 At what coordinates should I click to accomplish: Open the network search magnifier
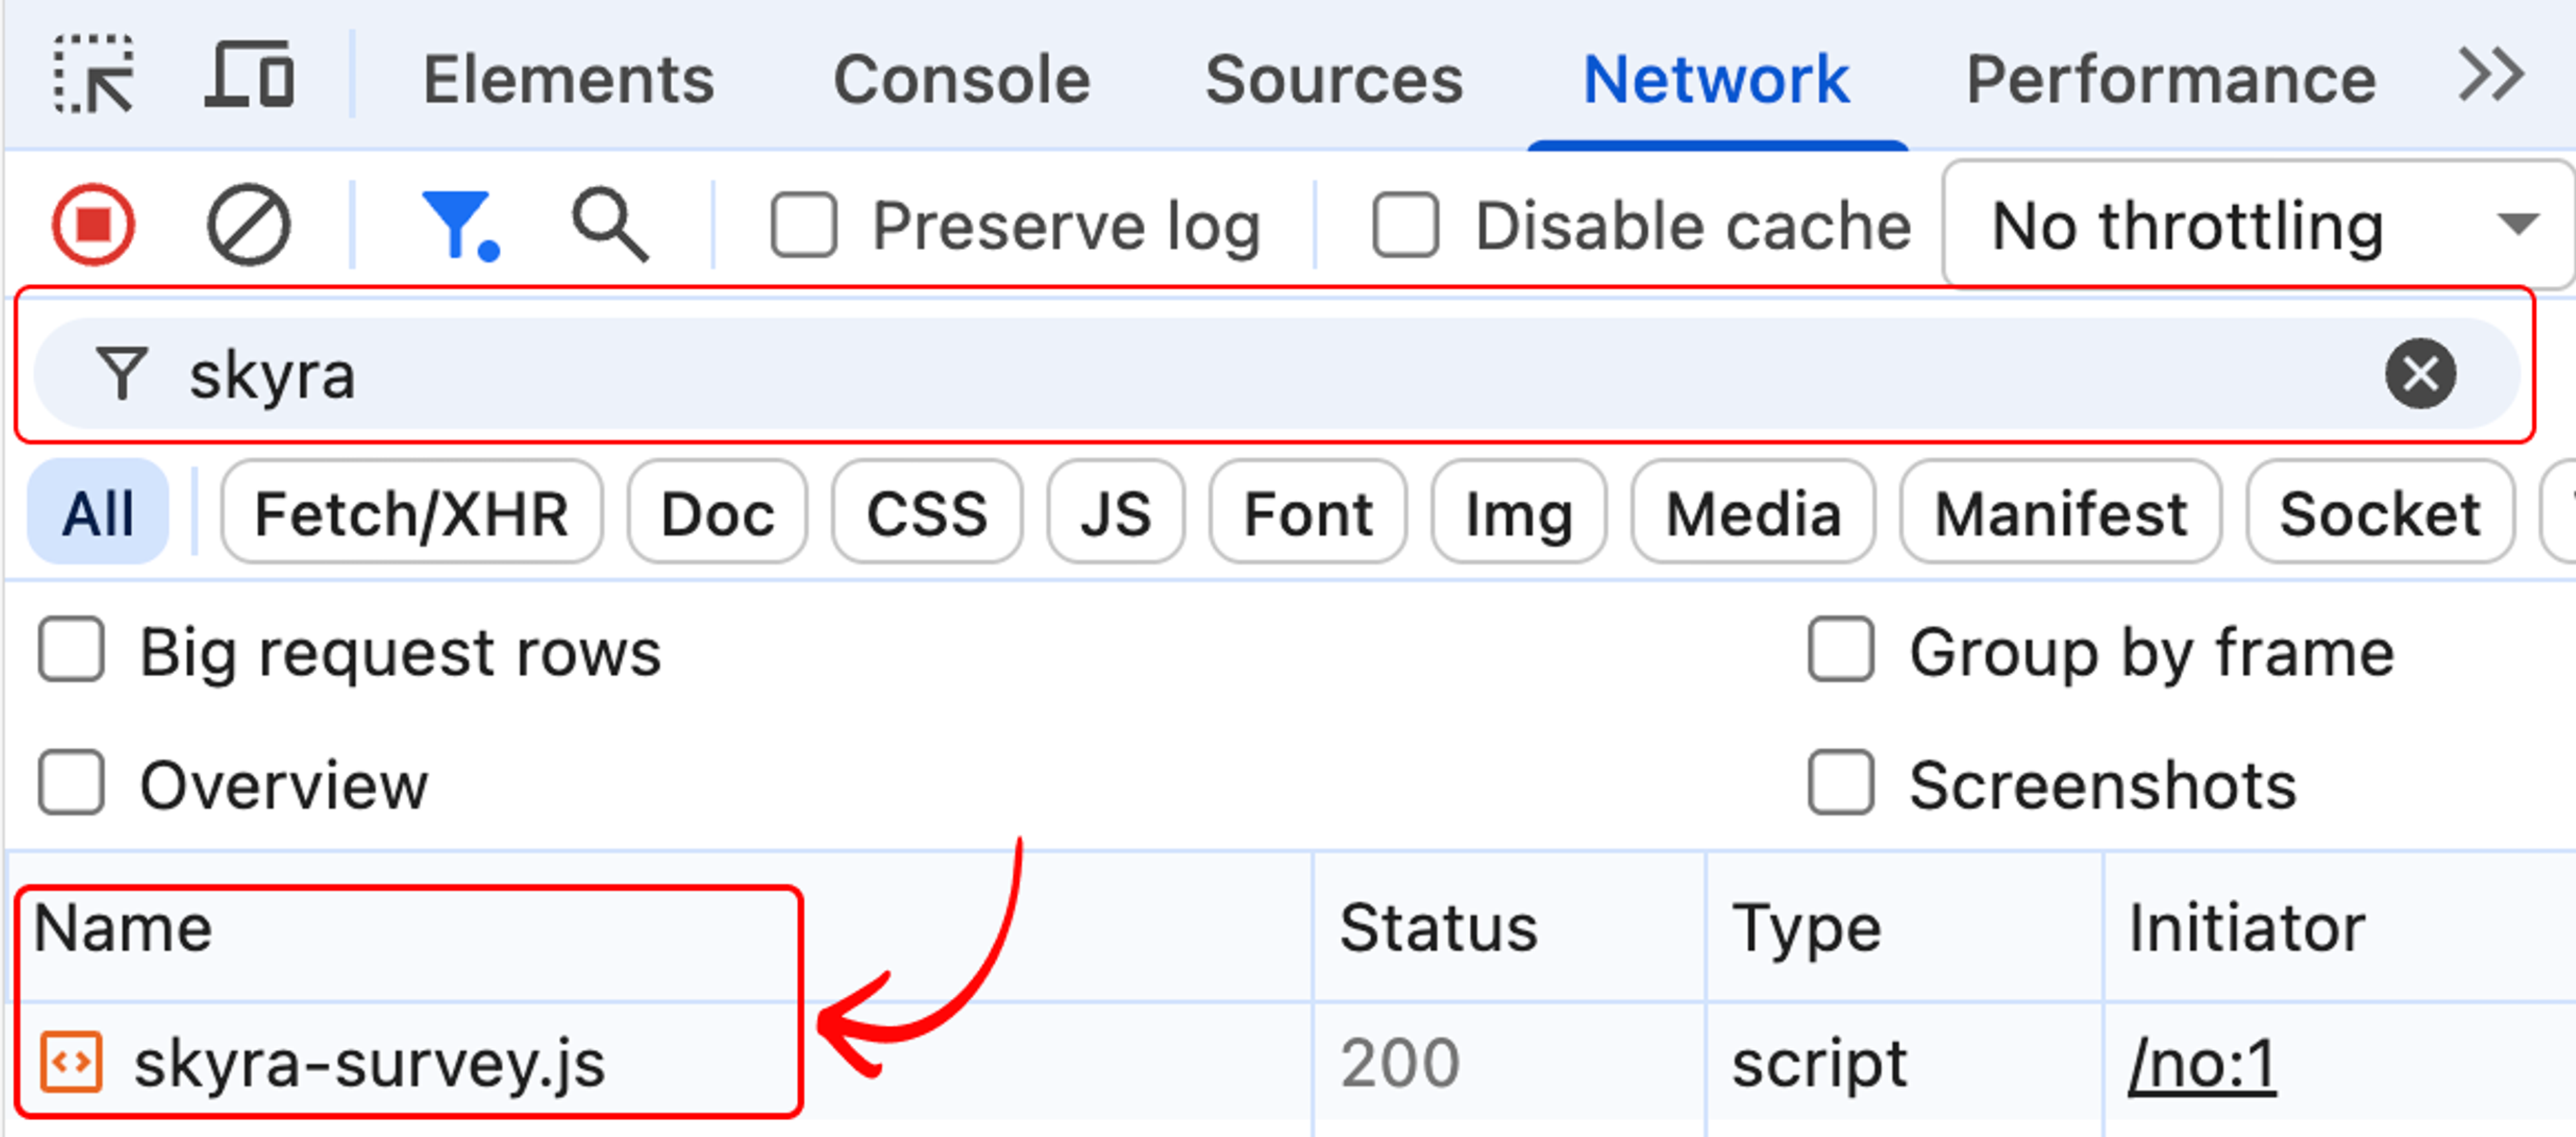pos(610,225)
